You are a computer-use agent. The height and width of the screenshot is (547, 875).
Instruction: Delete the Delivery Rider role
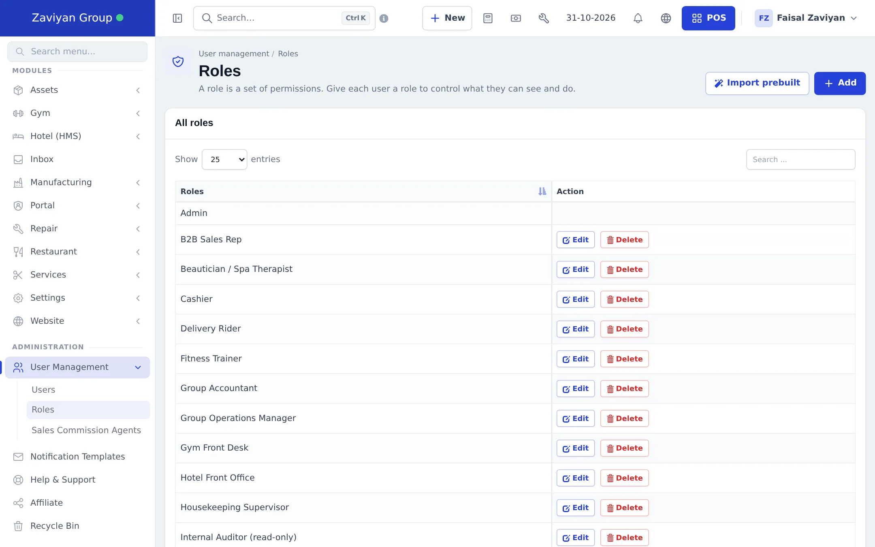coord(624,329)
